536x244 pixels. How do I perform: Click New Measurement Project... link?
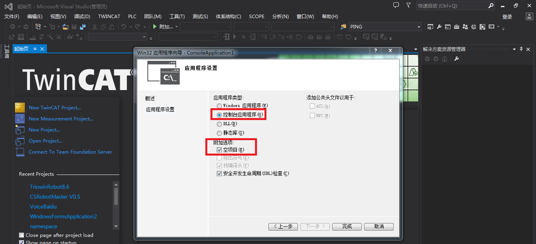(61, 119)
